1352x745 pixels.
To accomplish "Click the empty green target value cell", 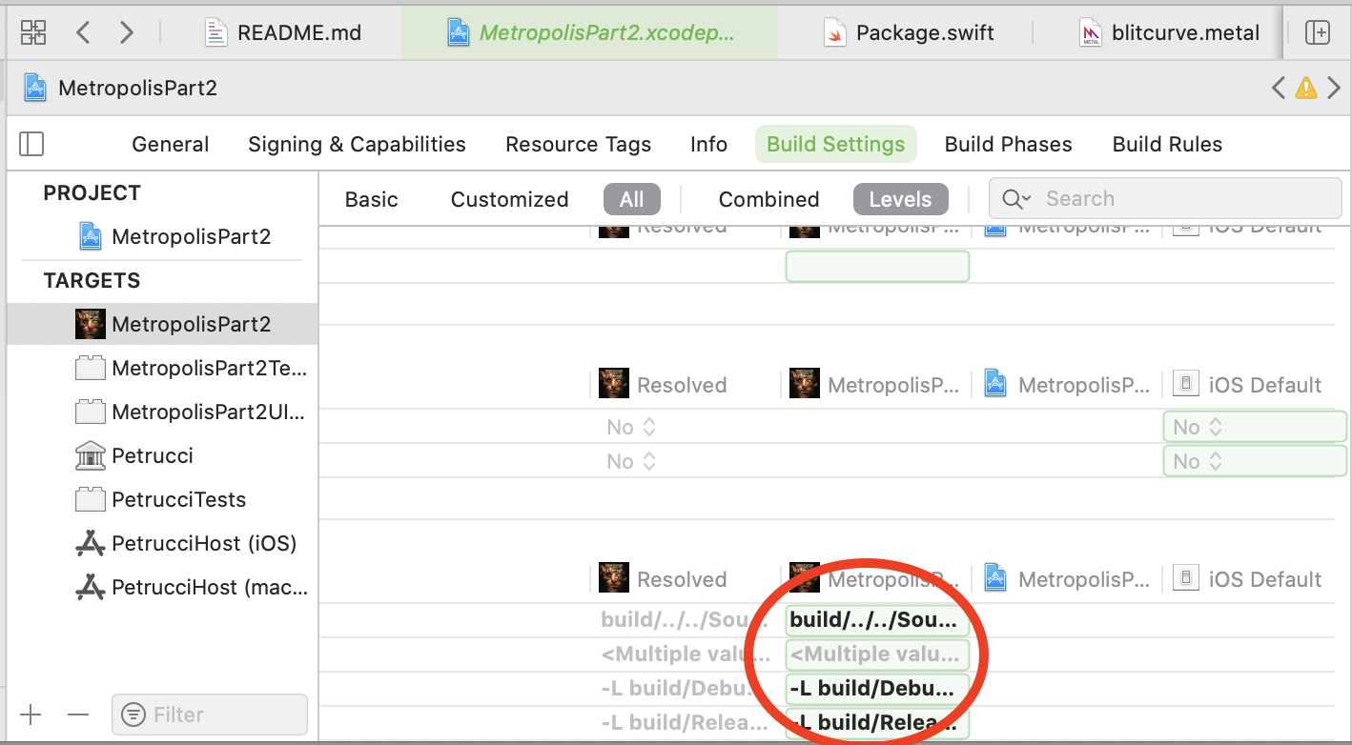I will pos(877,266).
